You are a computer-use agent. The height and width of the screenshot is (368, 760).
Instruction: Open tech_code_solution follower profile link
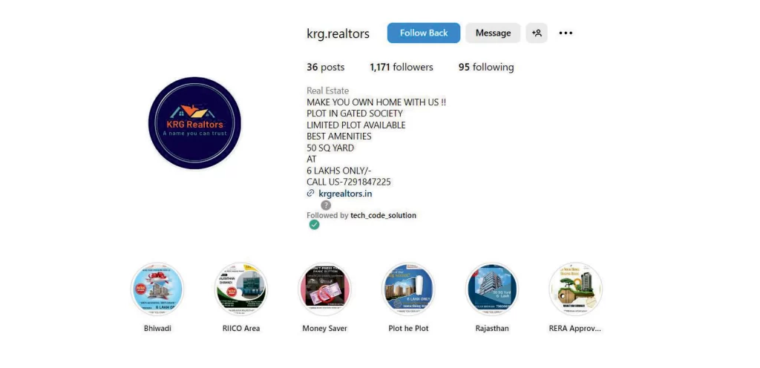pos(384,215)
